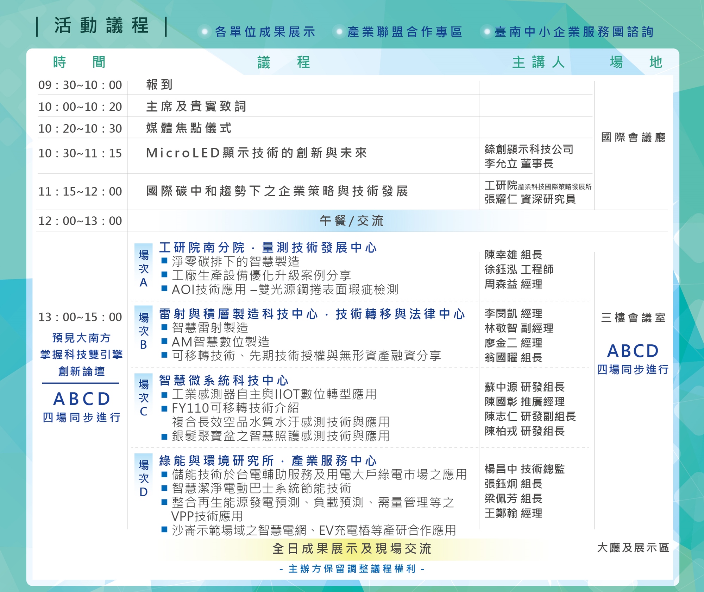Select the 場次 D session badge

[x=143, y=478]
